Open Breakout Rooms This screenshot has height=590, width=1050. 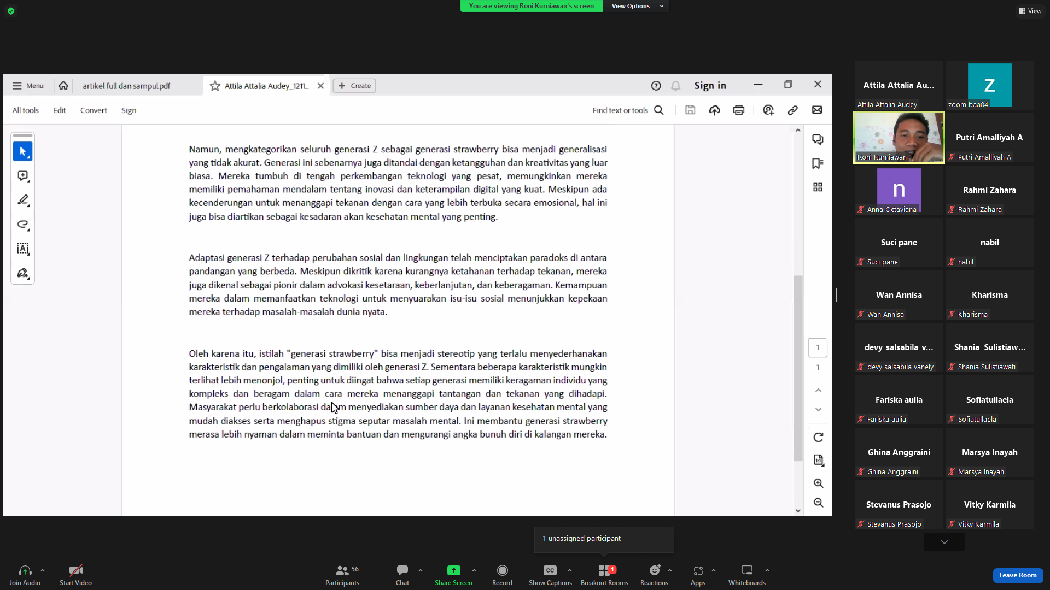pyautogui.click(x=604, y=575)
